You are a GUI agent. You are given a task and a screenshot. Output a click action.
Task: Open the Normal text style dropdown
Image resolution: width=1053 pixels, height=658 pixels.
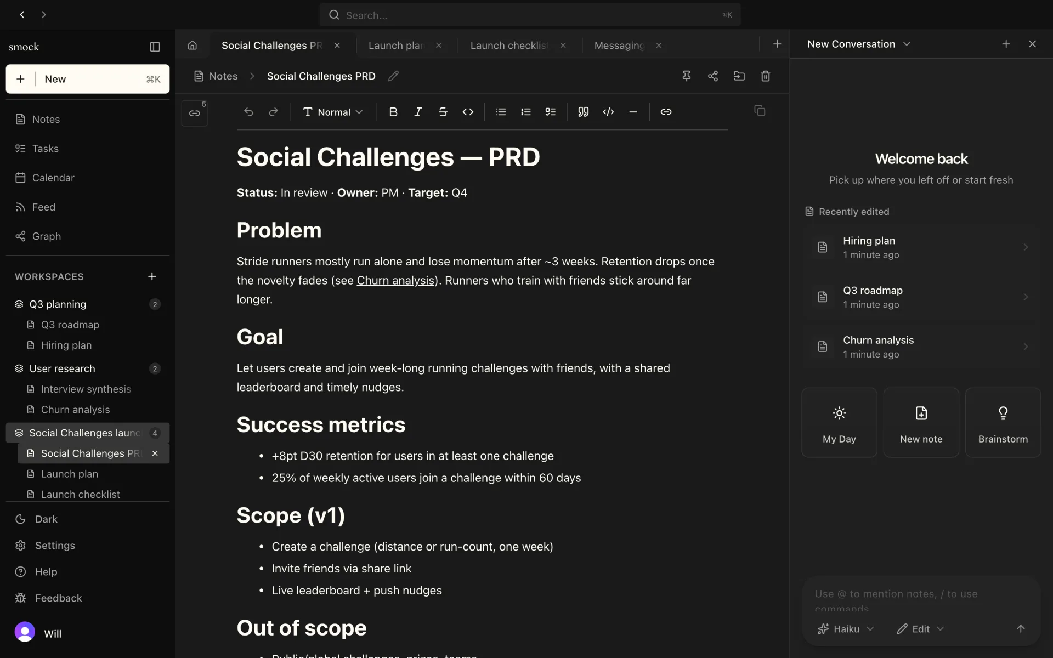click(x=333, y=112)
